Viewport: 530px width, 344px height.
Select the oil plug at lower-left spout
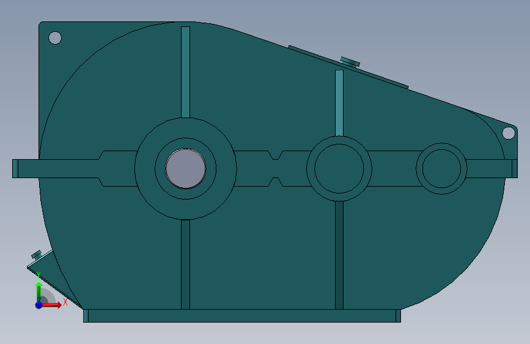coord(37,255)
